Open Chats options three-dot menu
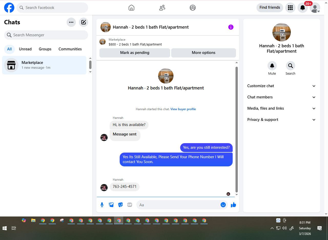 pos(71,22)
